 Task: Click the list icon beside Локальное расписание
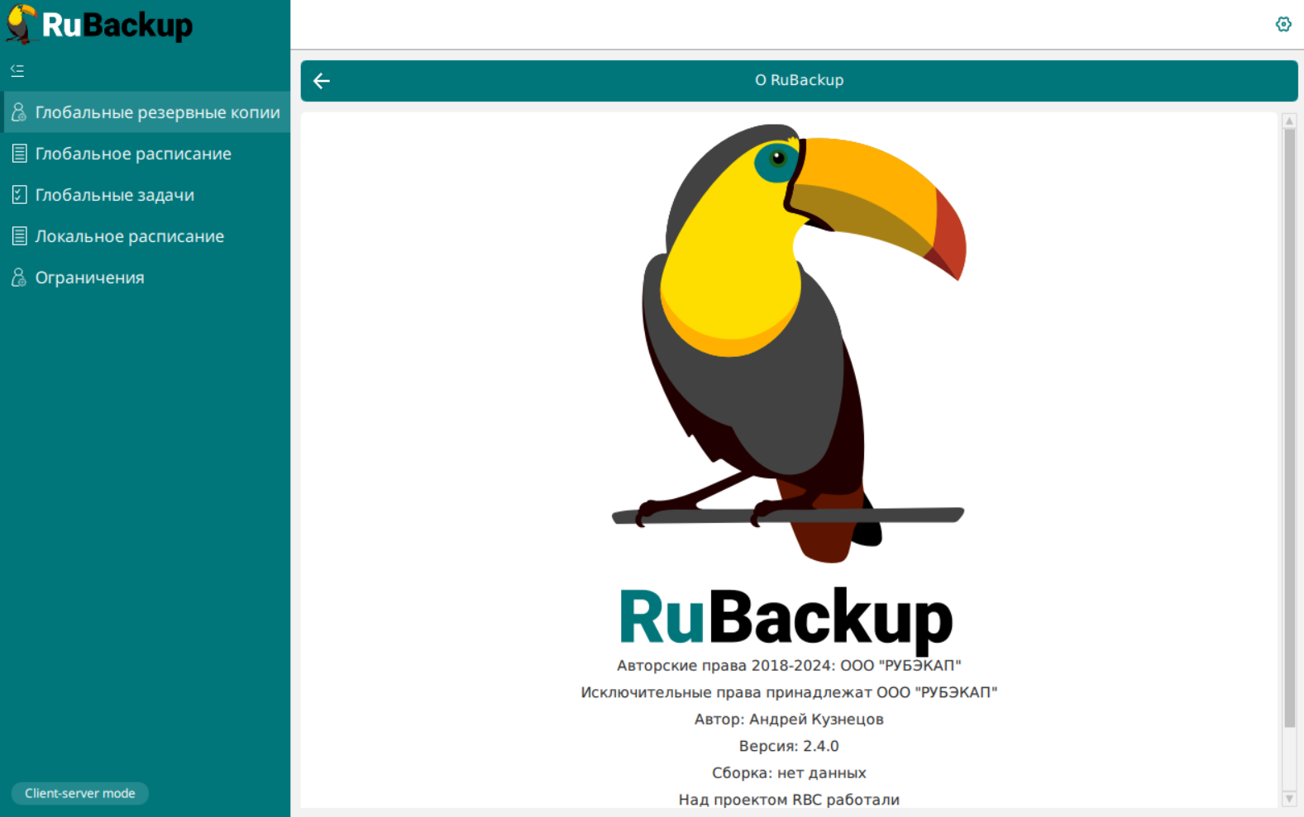coord(19,236)
